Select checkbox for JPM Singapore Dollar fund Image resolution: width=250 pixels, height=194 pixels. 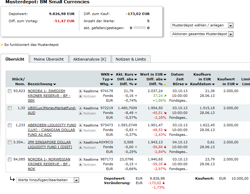[10, 142]
